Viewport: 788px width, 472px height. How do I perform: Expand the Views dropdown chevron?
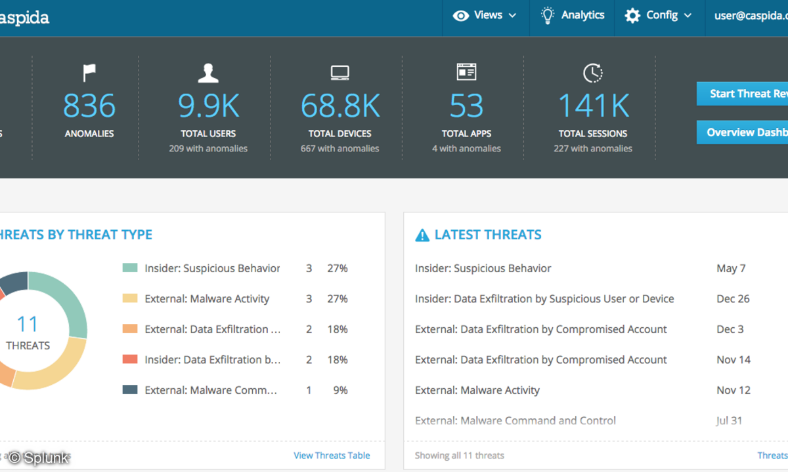point(513,16)
